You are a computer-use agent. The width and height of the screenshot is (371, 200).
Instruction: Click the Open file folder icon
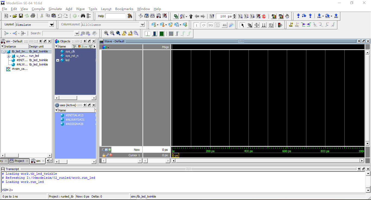15,16
